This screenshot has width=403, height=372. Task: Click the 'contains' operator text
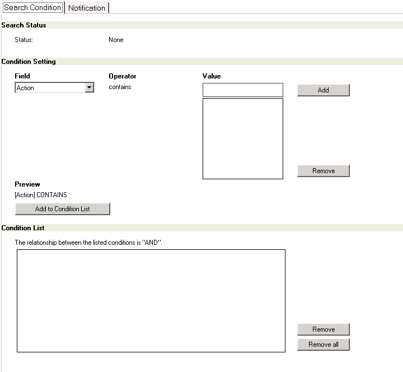tap(120, 87)
